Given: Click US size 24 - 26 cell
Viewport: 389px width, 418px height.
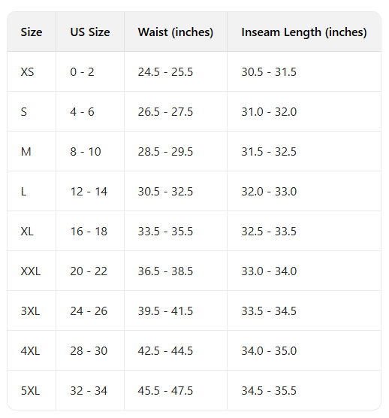Looking at the screenshot, I should pyautogui.click(x=89, y=311).
